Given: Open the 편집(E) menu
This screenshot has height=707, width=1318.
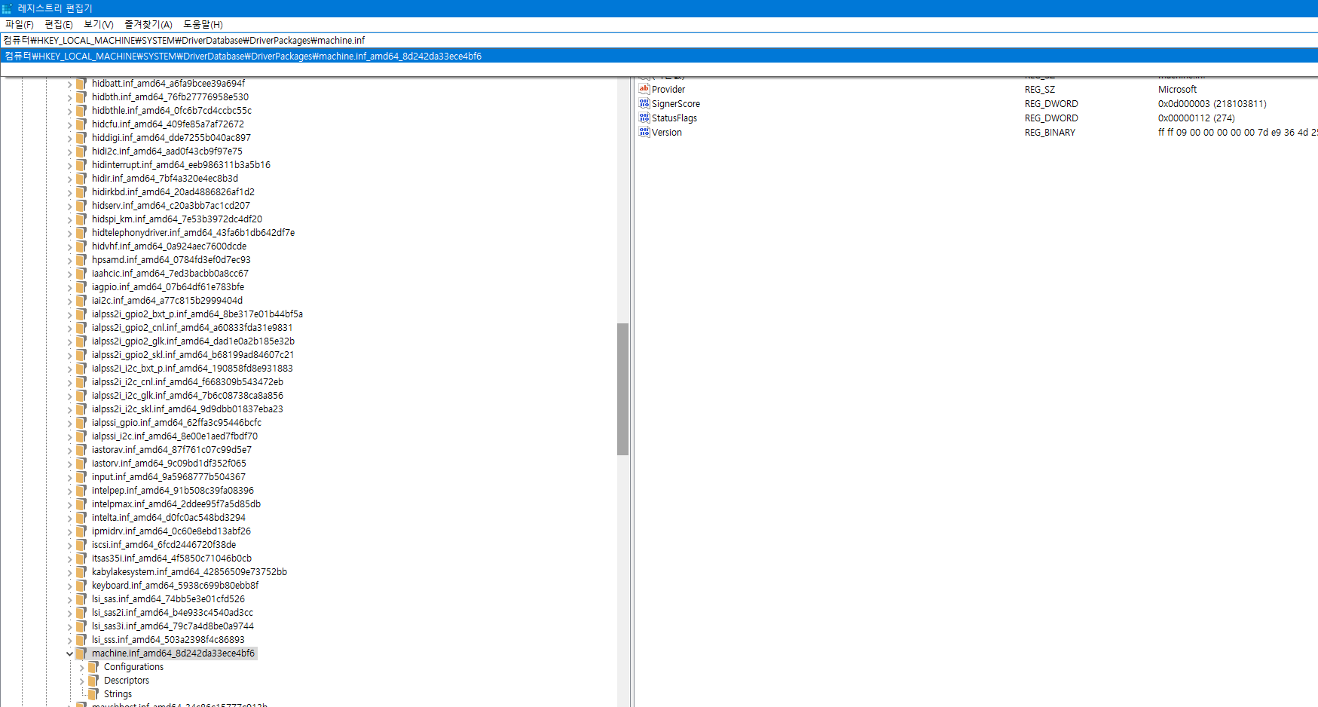Looking at the screenshot, I should [59, 24].
